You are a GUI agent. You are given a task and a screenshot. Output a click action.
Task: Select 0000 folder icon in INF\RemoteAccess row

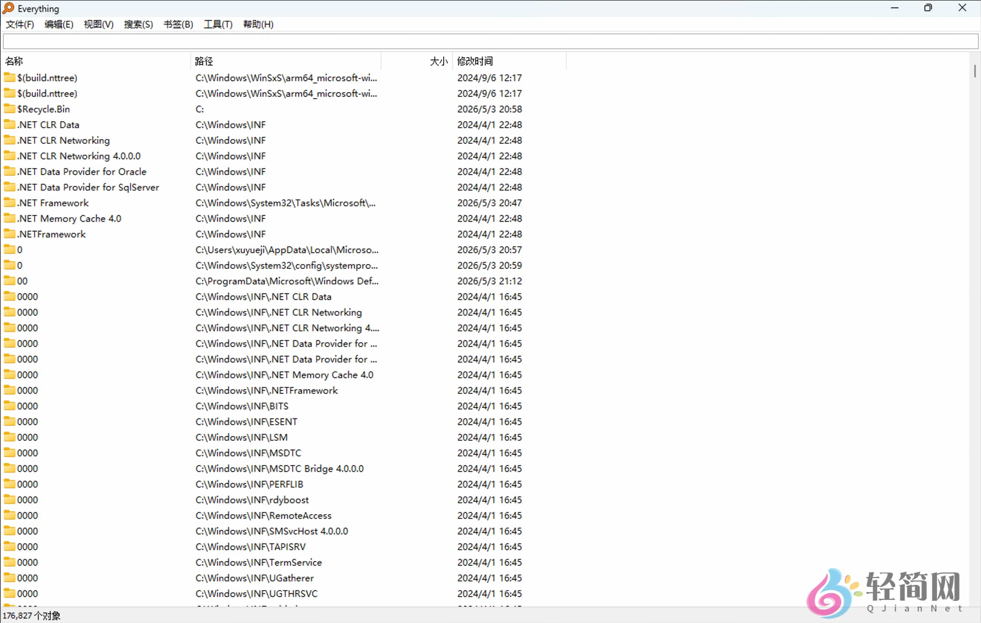9,515
